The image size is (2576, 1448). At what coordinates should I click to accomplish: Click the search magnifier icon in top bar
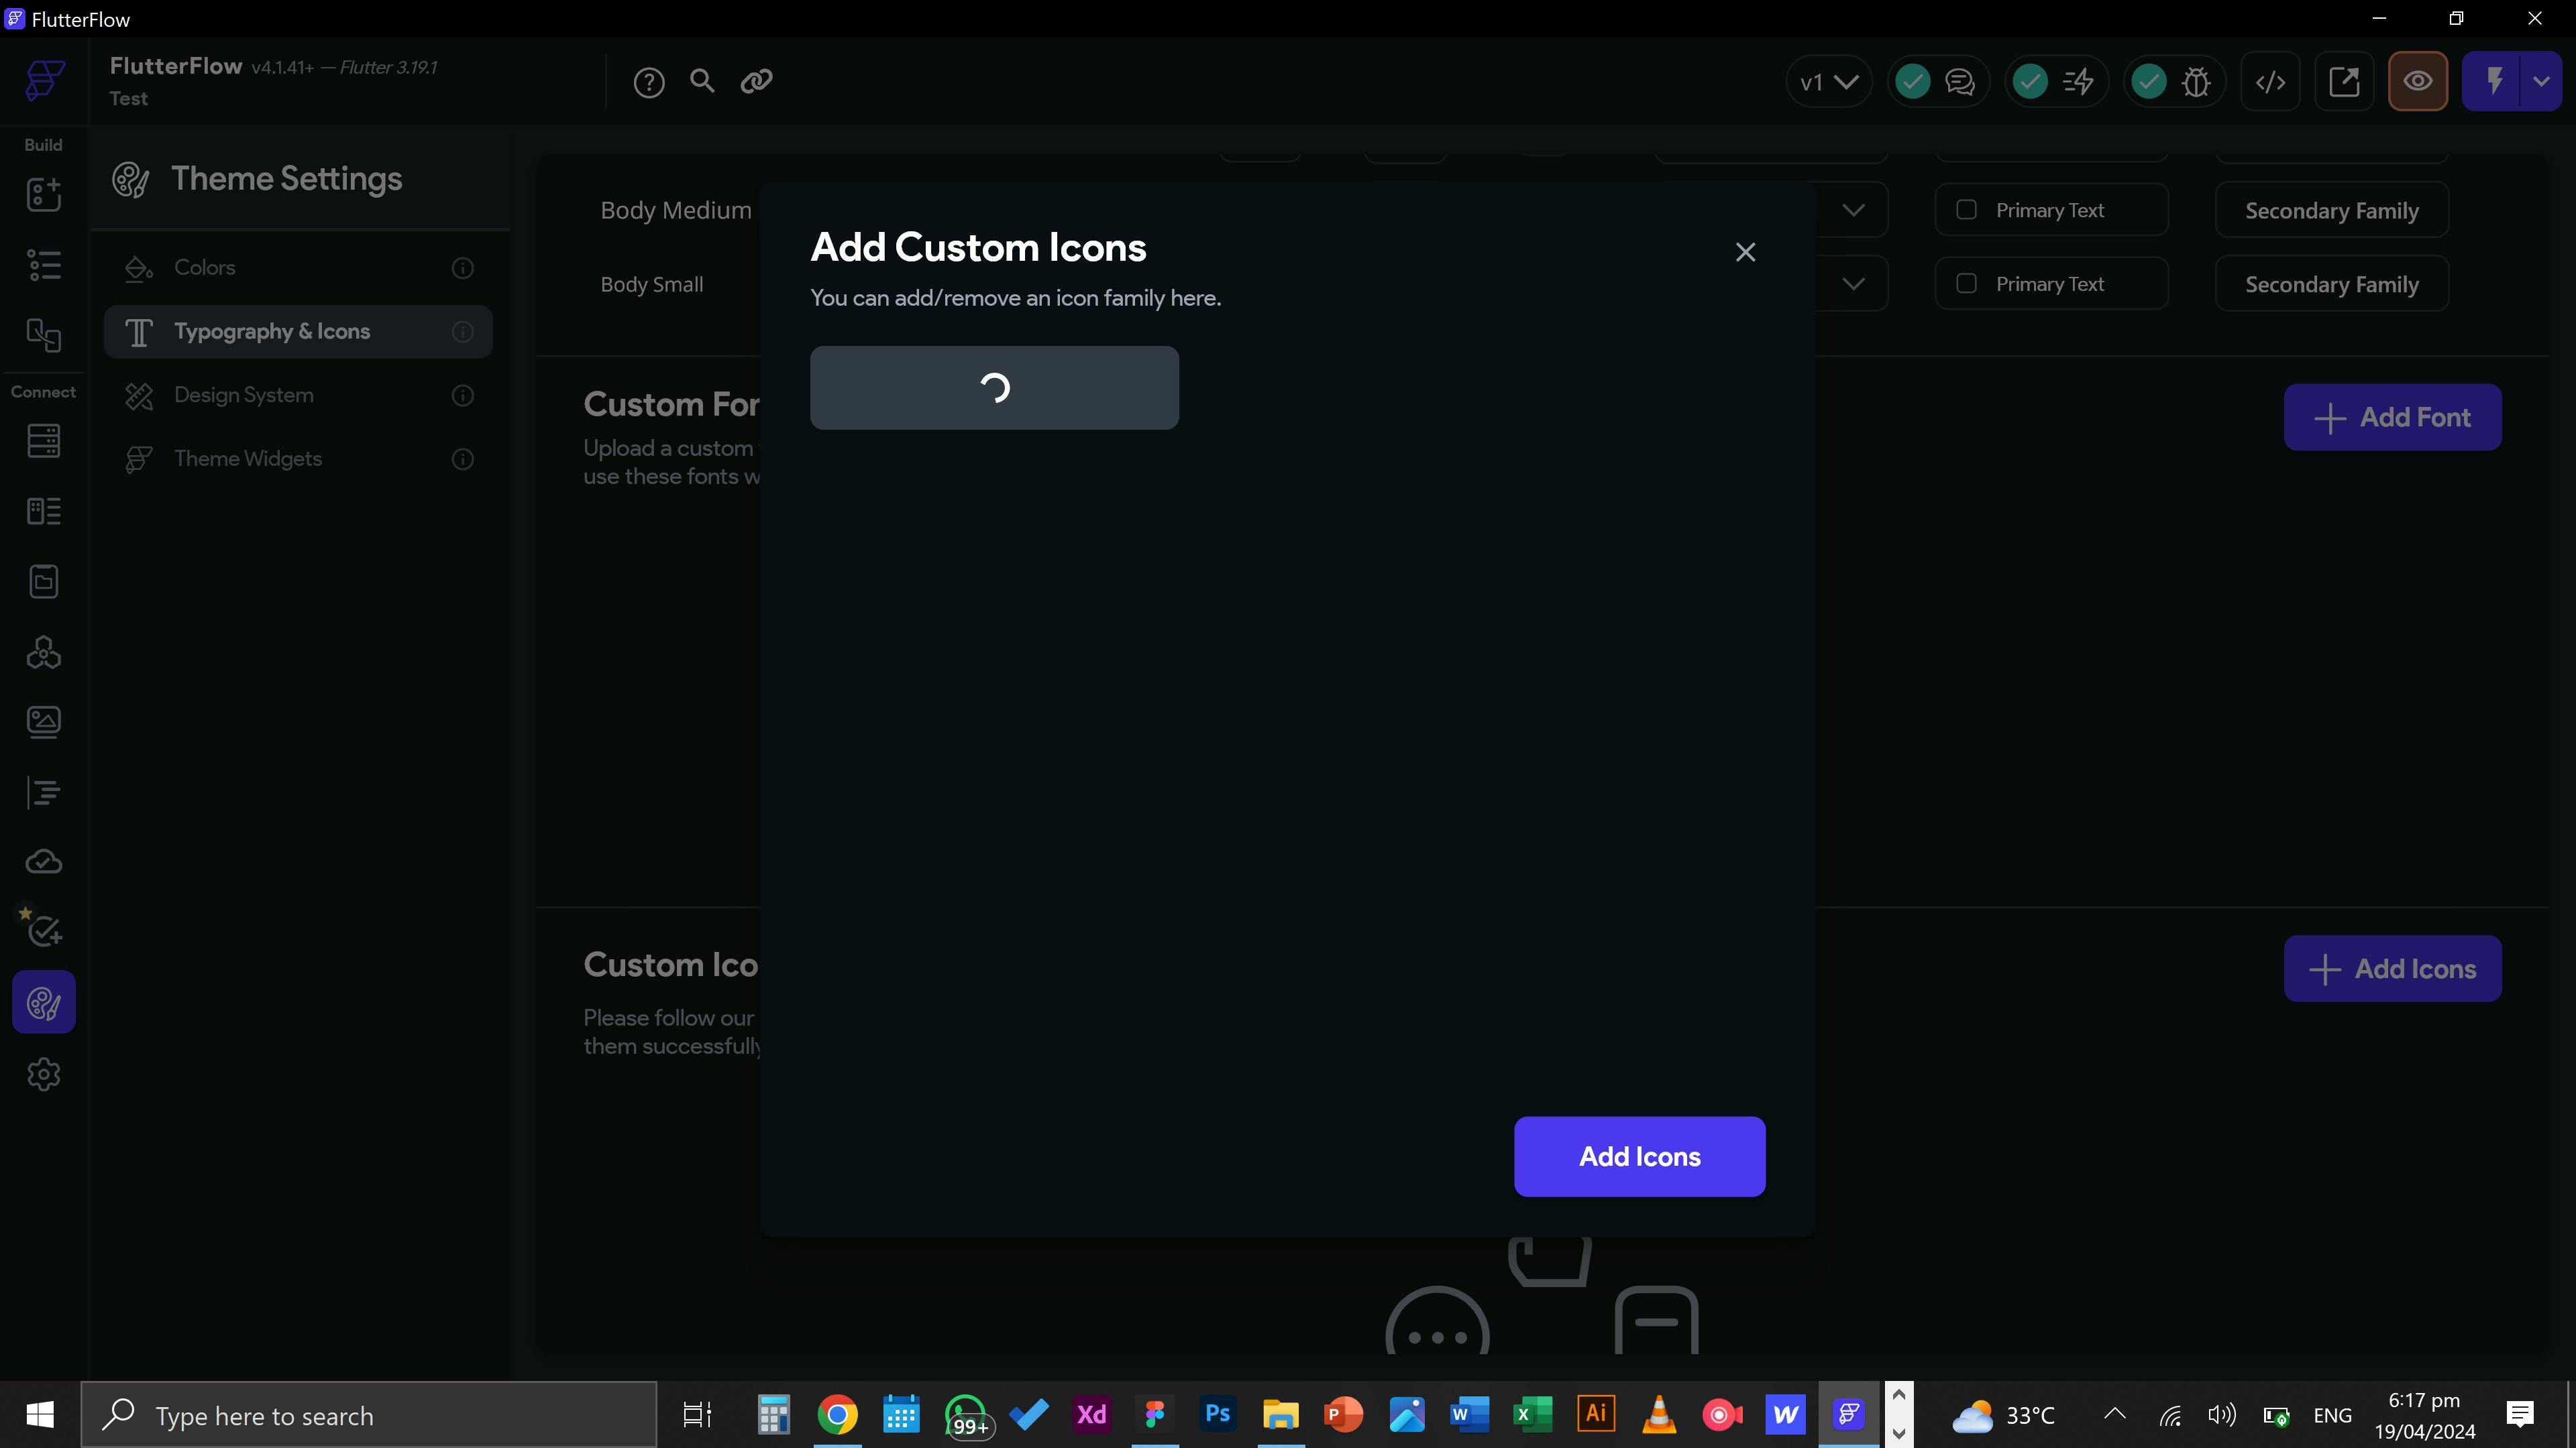pos(702,81)
